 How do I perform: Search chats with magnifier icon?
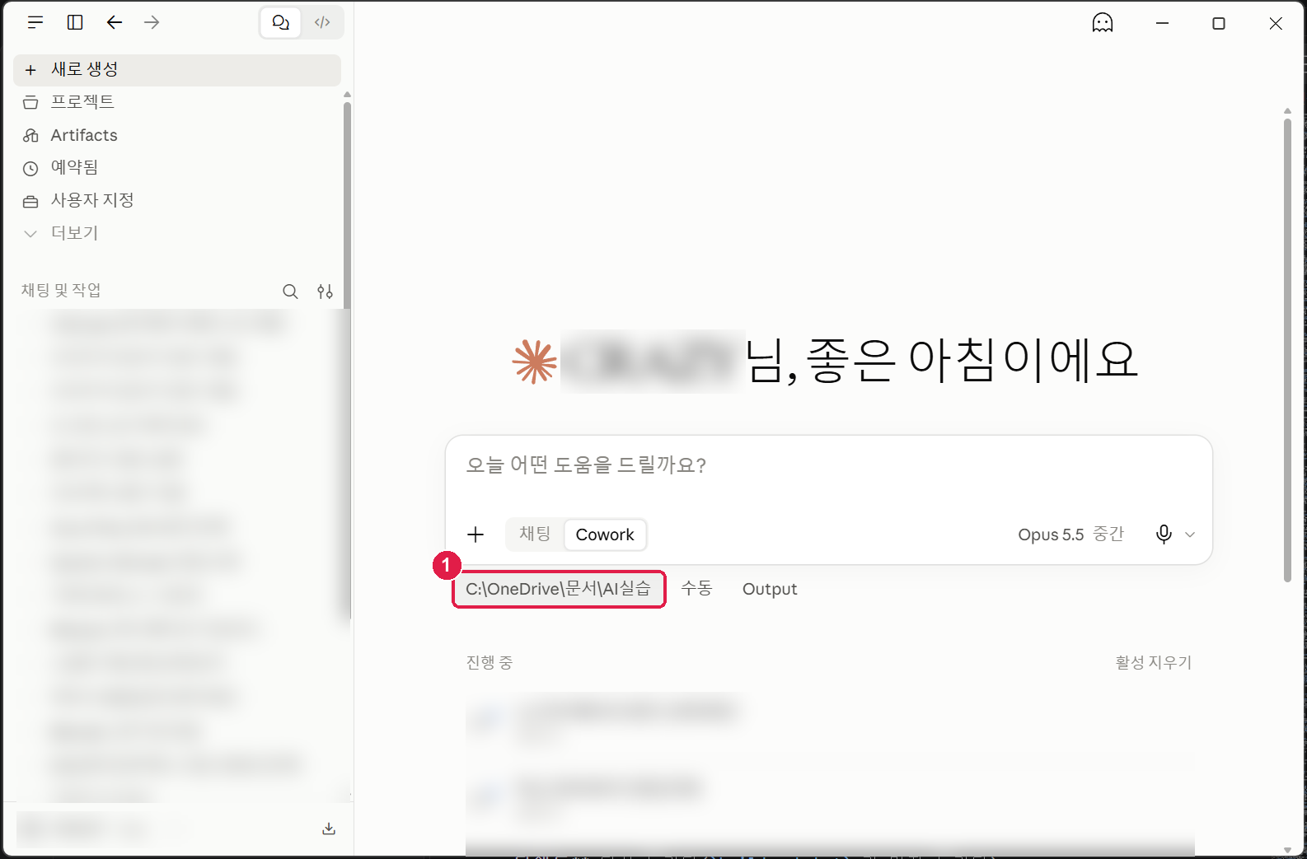pos(290,291)
